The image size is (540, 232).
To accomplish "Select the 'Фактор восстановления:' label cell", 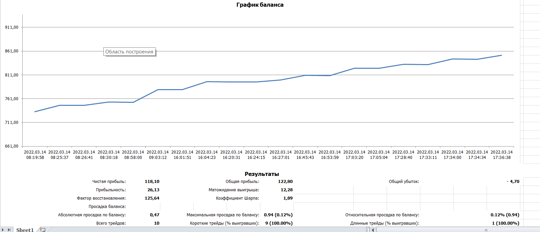I will 101,198.
